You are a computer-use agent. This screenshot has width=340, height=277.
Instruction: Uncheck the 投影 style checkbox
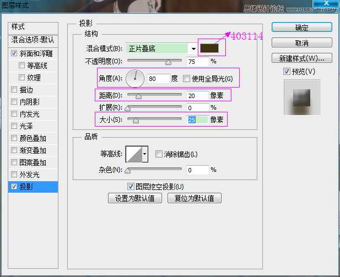[x=14, y=186]
